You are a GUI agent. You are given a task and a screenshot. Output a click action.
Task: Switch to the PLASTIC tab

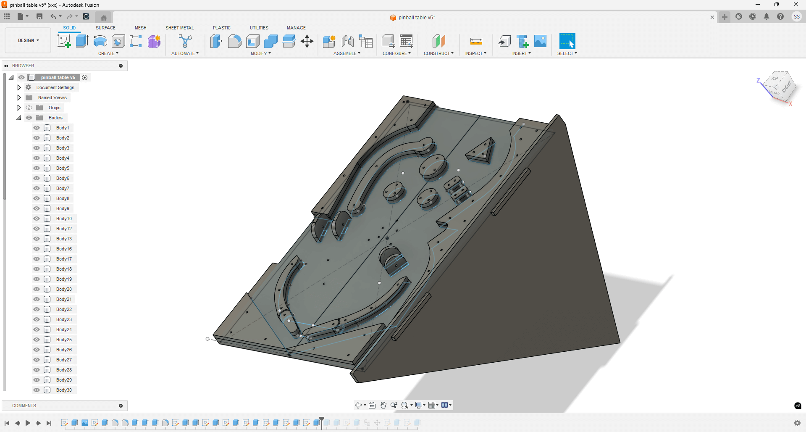pyautogui.click(x=222, y=28)
